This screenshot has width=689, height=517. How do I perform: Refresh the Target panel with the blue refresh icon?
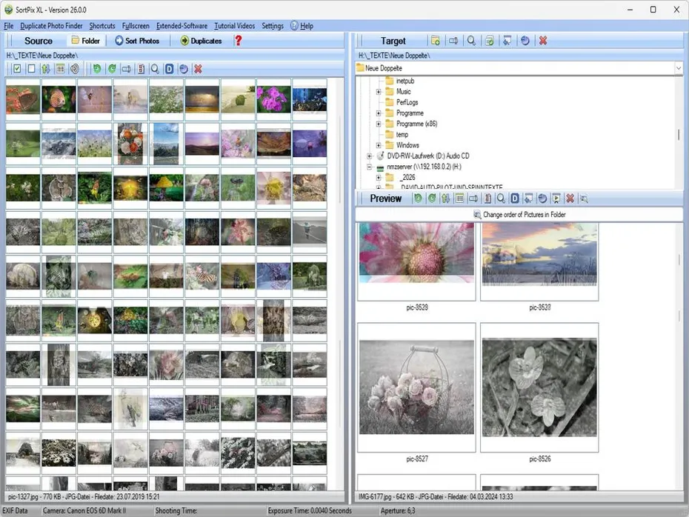click(524, 41)
